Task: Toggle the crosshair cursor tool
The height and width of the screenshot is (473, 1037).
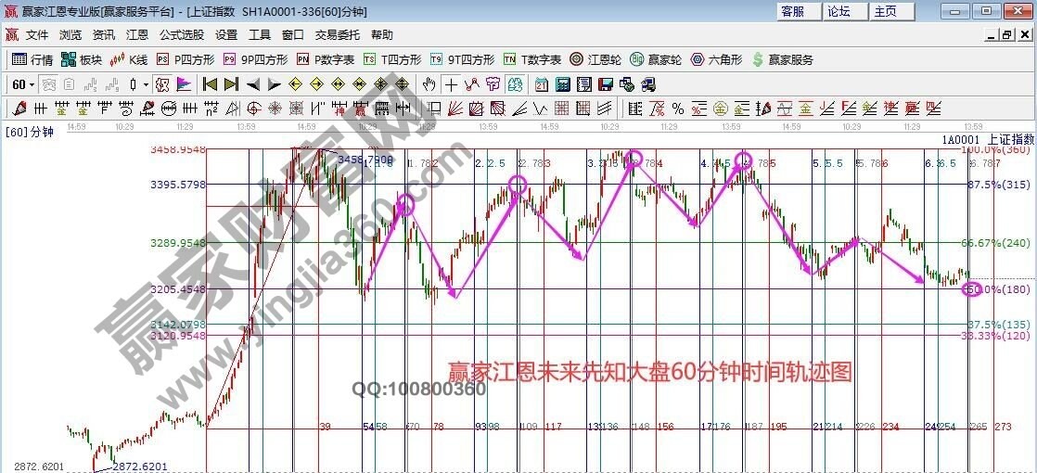Action: [x=451, y=84]
